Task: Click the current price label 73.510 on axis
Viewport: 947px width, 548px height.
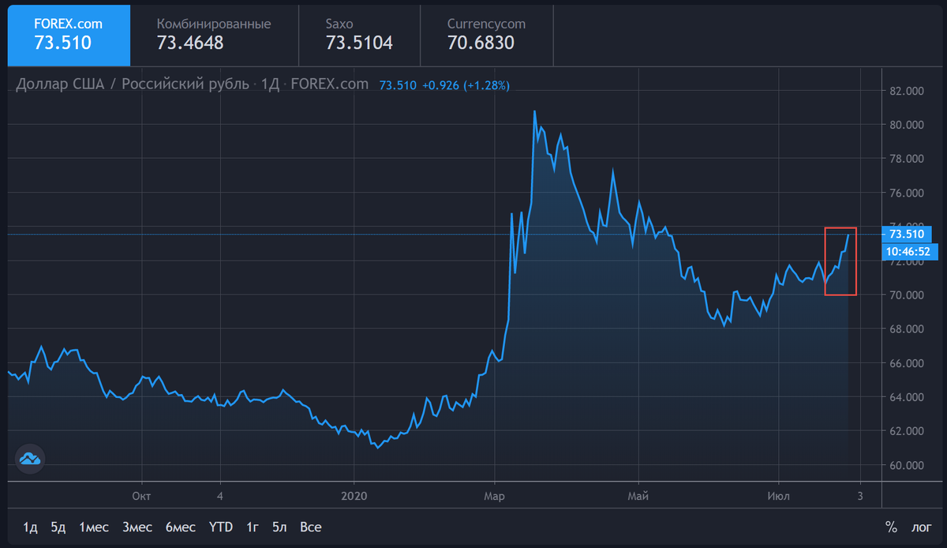Action: [906, 235]
